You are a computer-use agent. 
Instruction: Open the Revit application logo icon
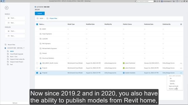tap(1, 1)
